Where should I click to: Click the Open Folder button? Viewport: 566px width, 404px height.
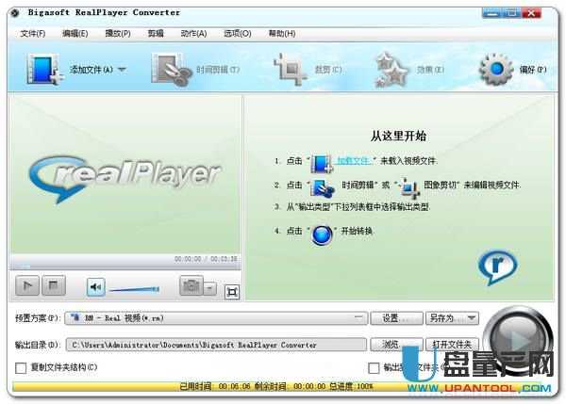coord(454,345)
